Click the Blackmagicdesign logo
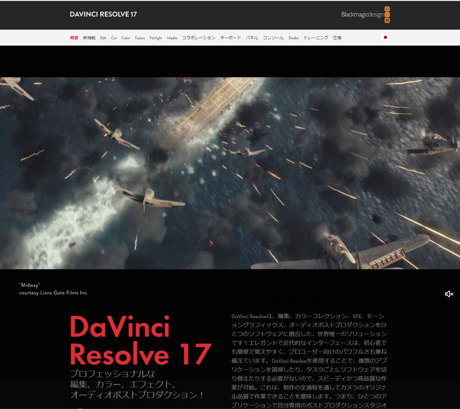 click(365, 15)
